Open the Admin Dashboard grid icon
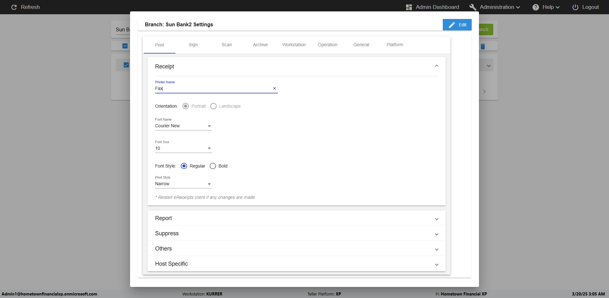The width and height of the screenshot is (609, 298). (x=409, y=7)
